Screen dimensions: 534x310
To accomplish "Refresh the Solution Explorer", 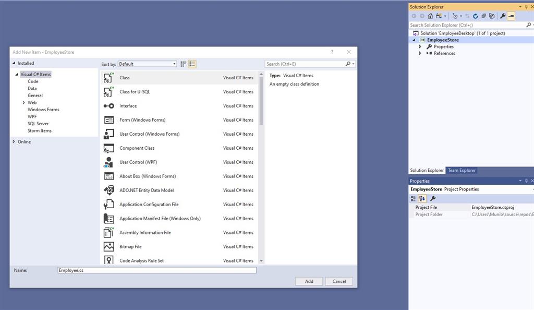I will pyautogui.click(x=475, y=16).
